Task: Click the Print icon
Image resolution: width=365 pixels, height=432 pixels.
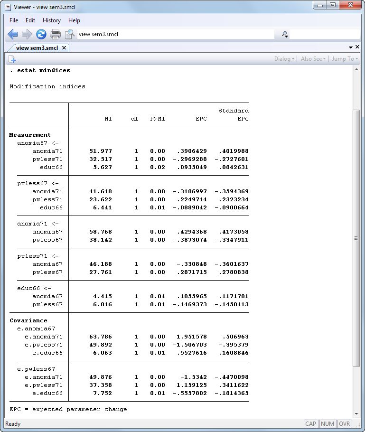Action: coord(55,34)
